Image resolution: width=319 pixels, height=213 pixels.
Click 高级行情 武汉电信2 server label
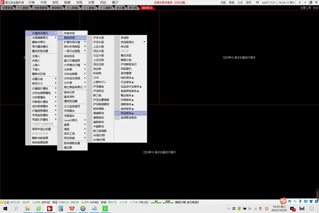[x=187, y=202]
